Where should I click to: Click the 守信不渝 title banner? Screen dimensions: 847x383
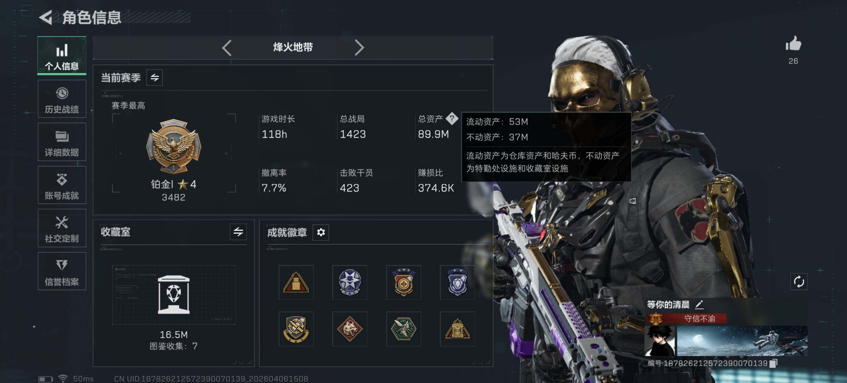point(687,318)
